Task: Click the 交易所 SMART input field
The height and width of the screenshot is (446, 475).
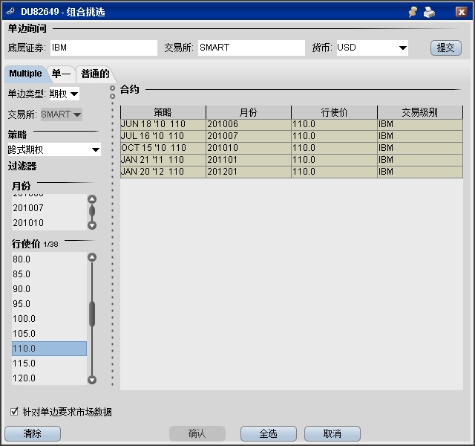Action: [x=252, y=48]
